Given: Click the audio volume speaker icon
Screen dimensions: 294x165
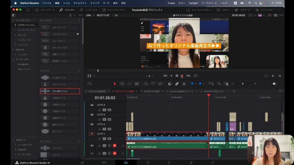Looking at the screenshot, I should [x=274, y=84].
